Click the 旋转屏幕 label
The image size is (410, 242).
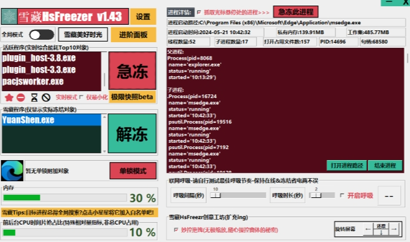click(x=345, y=229)
